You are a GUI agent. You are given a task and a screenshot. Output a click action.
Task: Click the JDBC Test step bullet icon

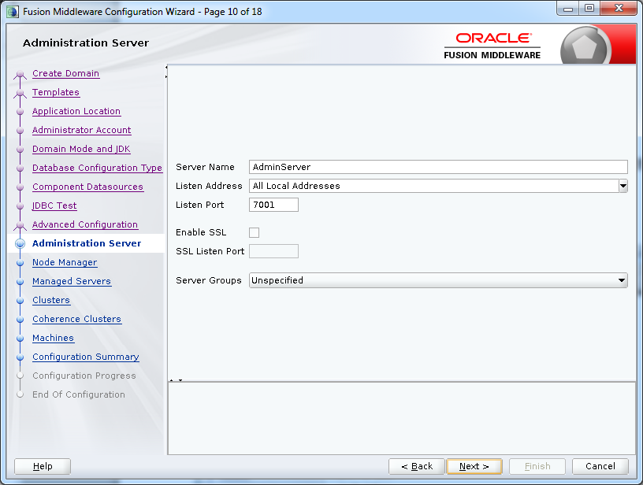pos(20,205)
